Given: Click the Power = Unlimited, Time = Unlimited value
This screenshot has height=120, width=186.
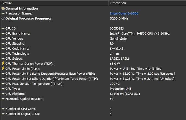Looking at the screenshot, I should point(136,69).
